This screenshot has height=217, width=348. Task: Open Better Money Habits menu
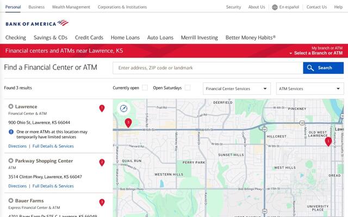click(x=251, y=37)
